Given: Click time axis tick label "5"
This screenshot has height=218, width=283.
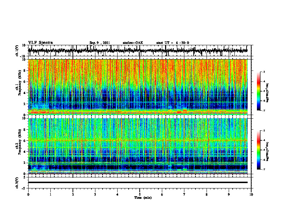Looking at the screenshot, I should coord(140,194).
